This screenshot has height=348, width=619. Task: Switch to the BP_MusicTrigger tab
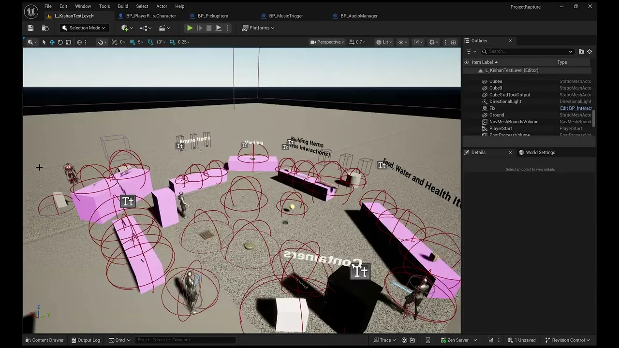[285, 16]
